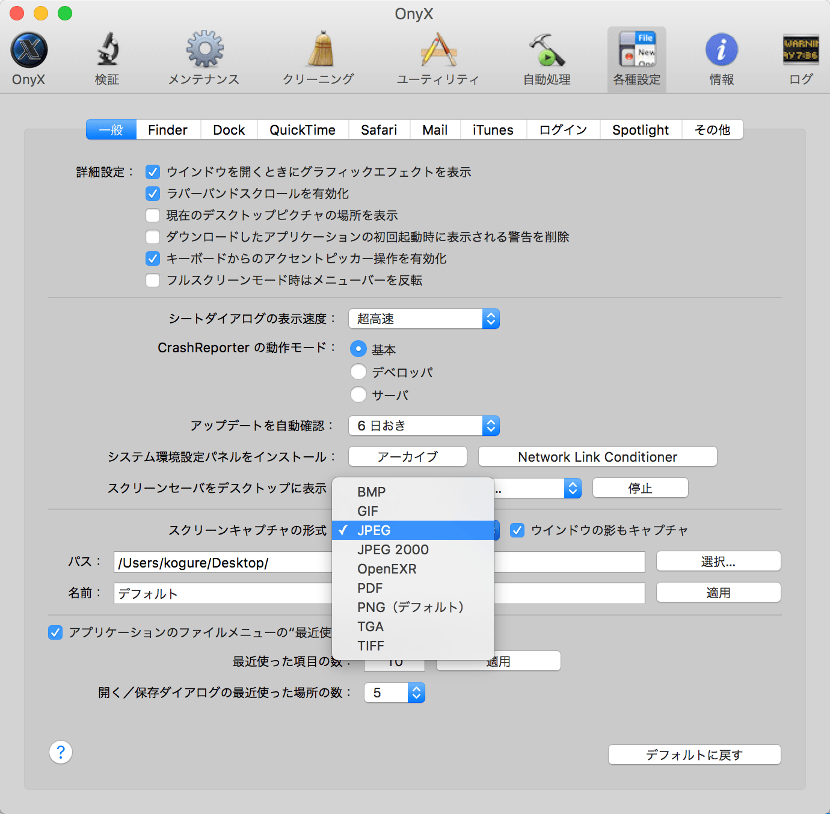The height and width of the screenshot is (814, 830).
Task: Toggle グラフィックエフェクトを表示 checkbox
Action: tap(153, 172)
